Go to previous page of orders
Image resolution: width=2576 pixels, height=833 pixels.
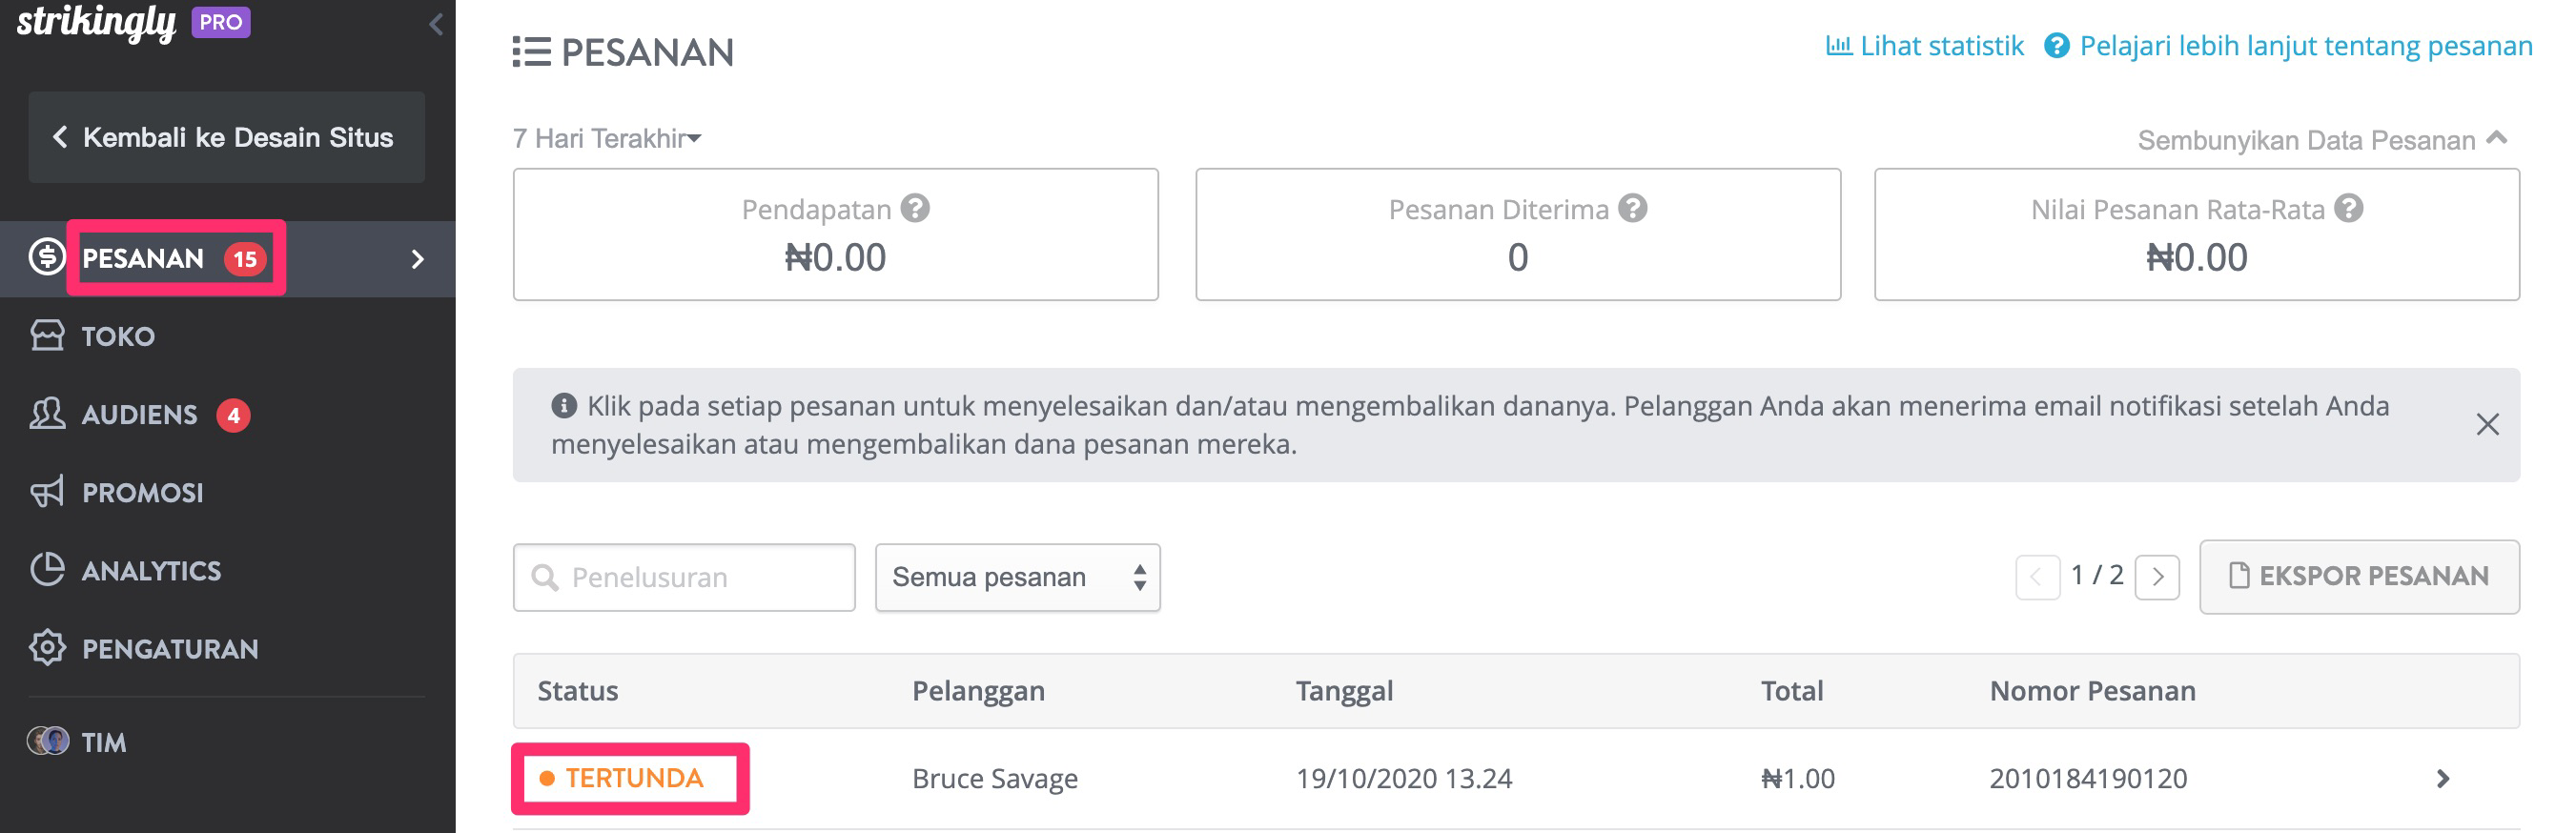click(x=2037, y=577)
